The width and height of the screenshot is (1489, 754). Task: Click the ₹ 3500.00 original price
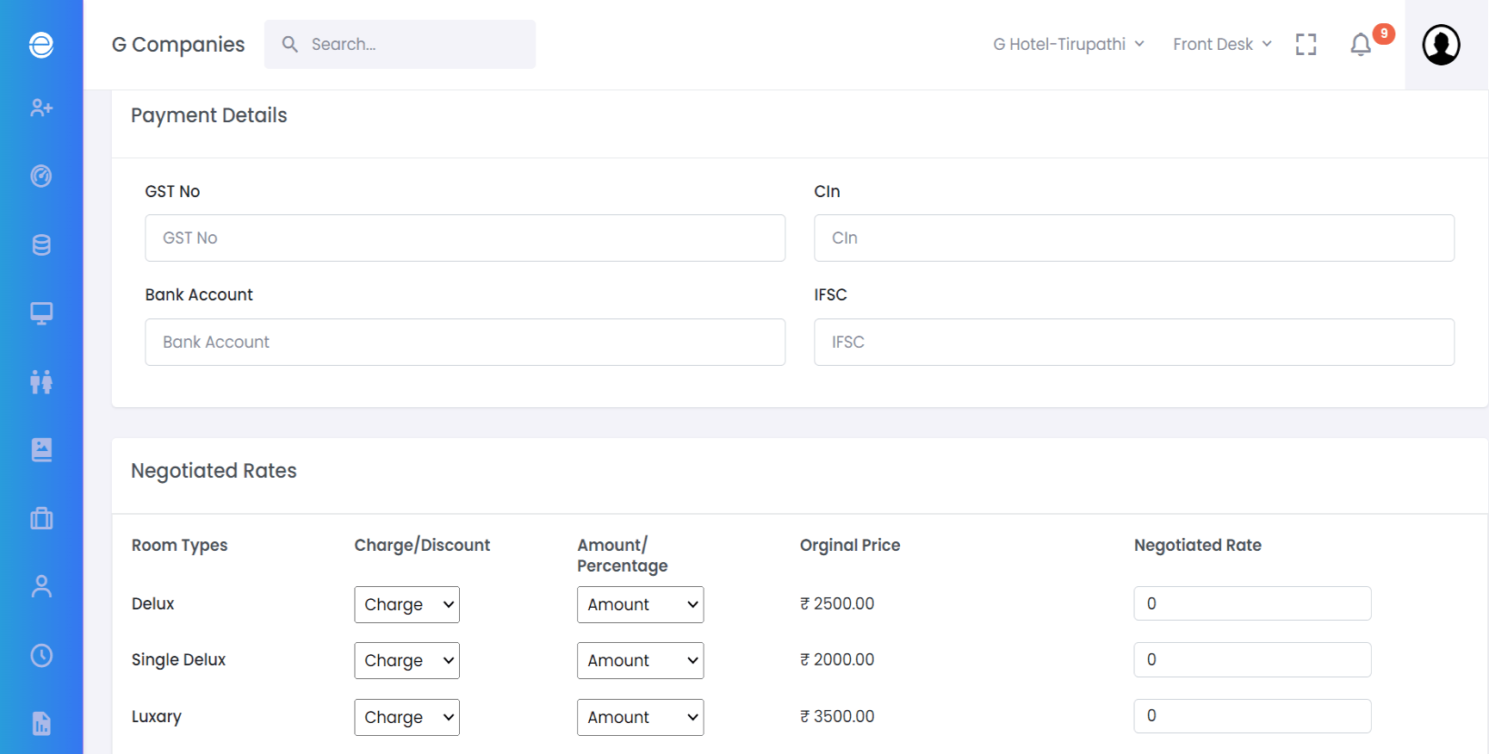837,716
